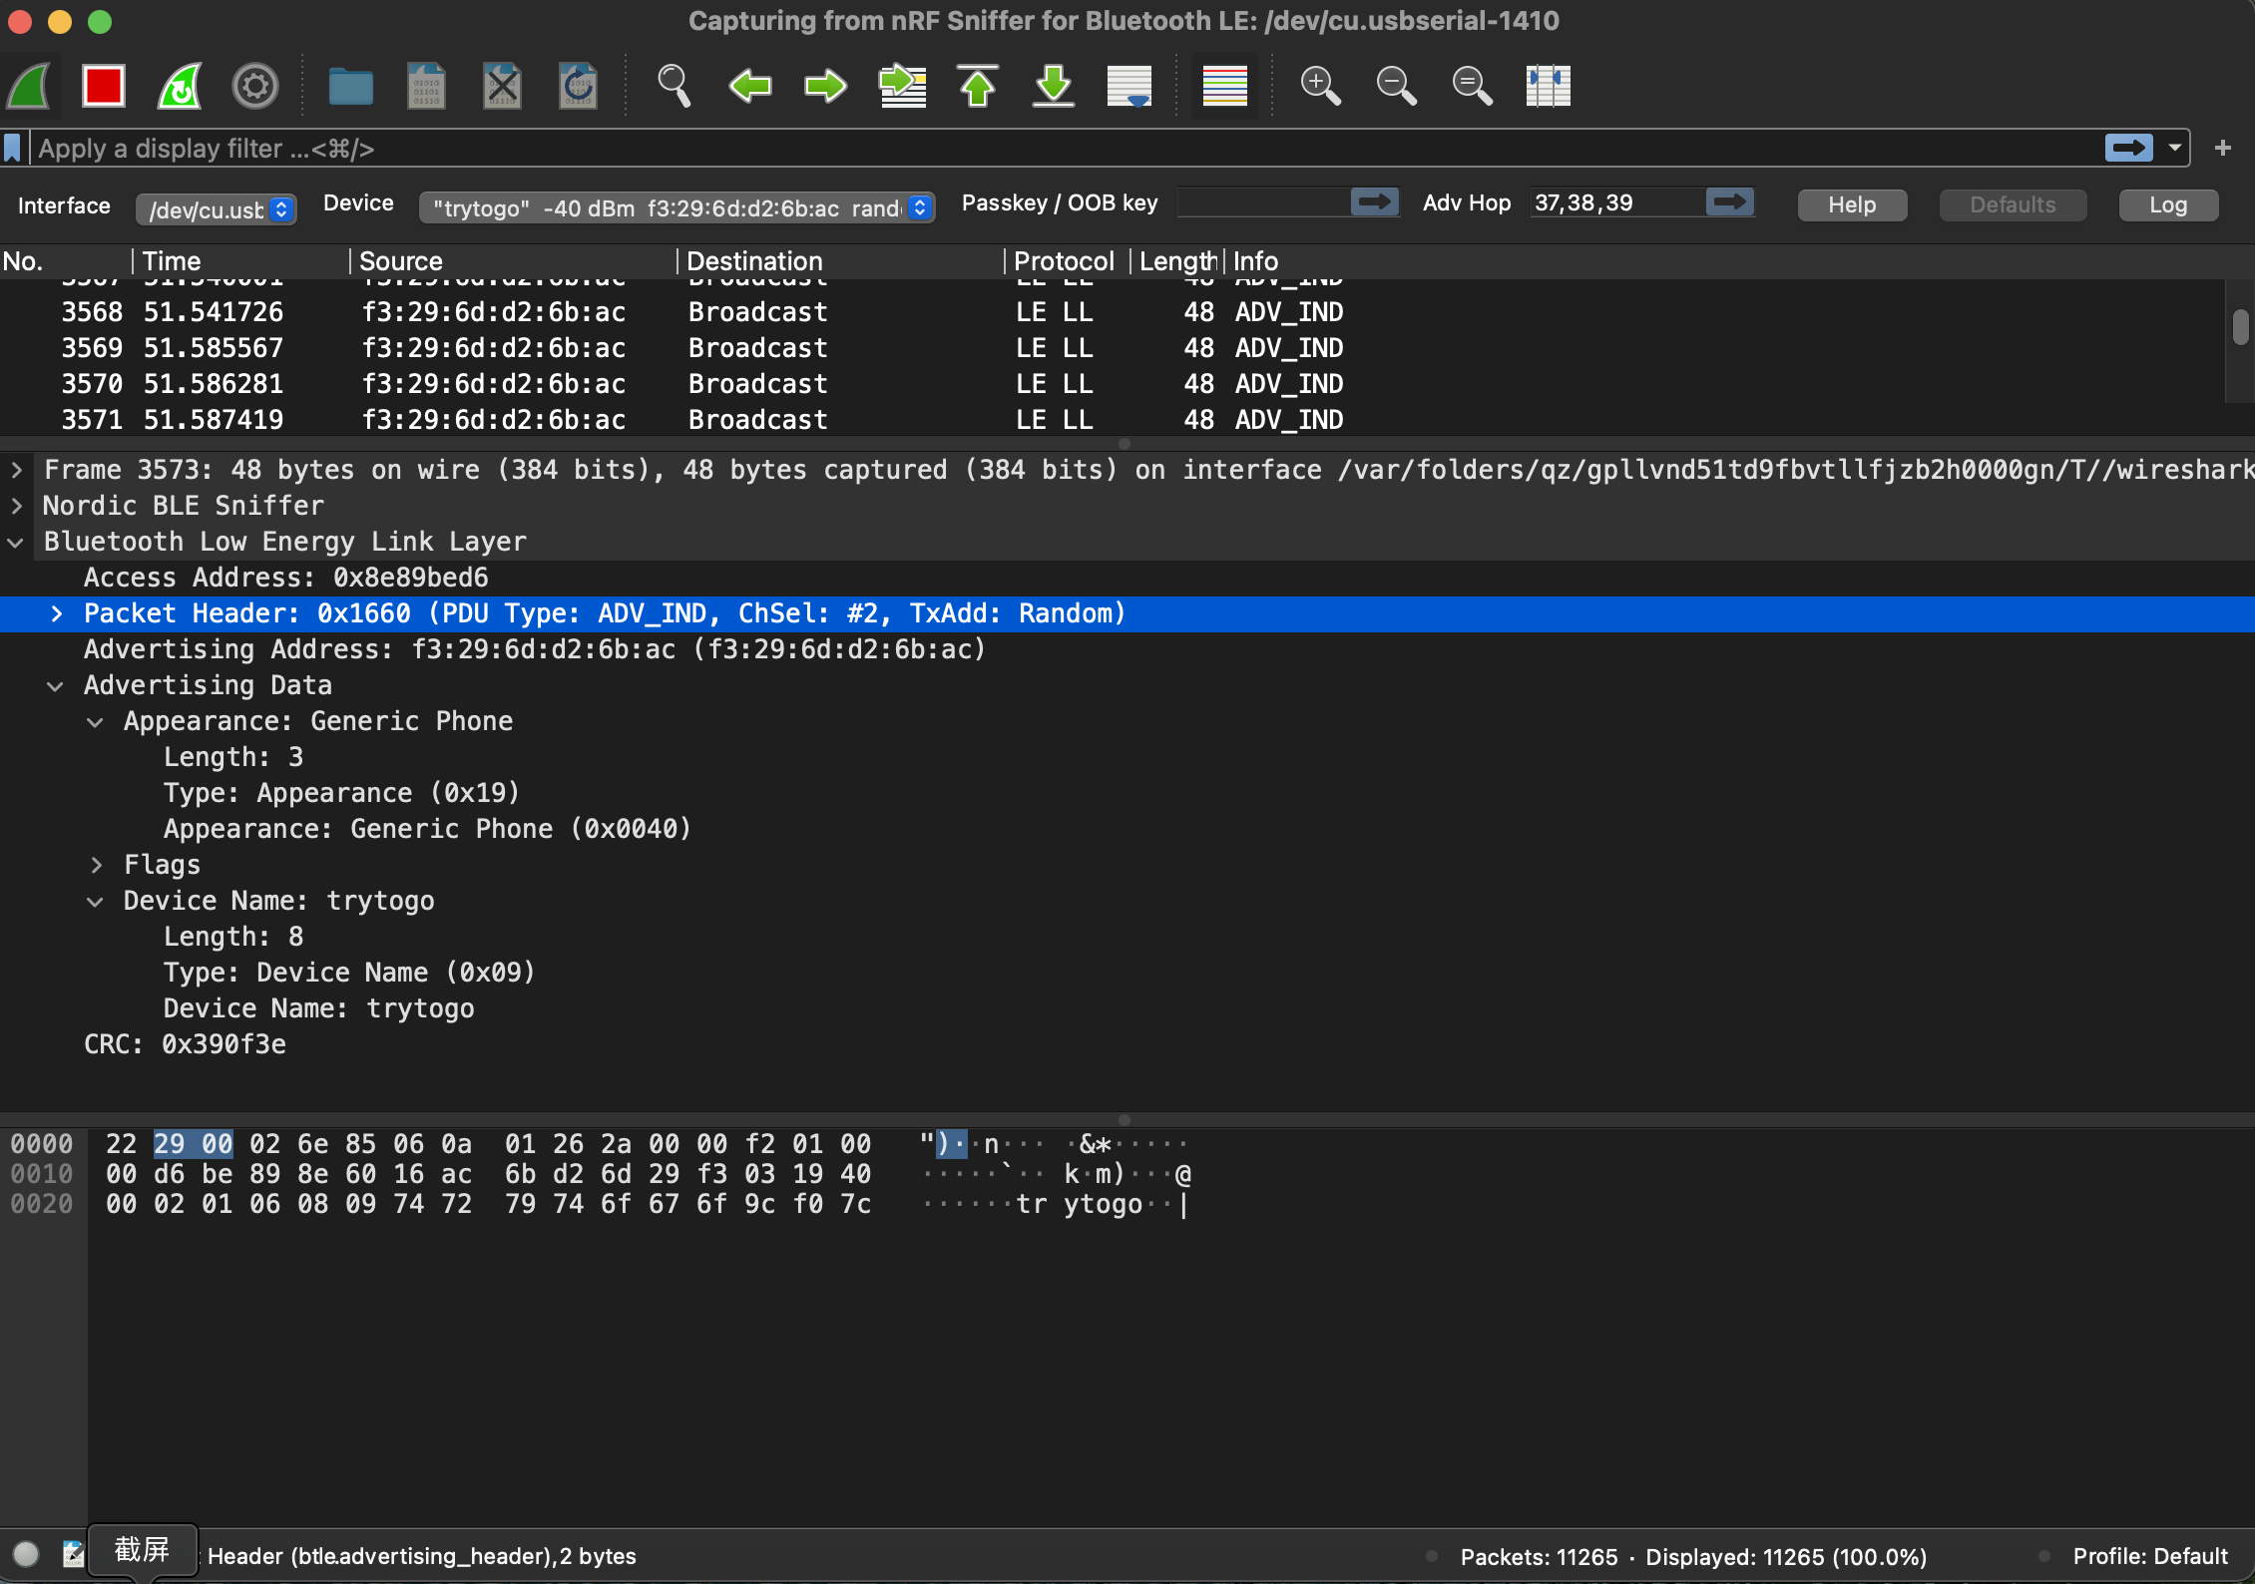Expand the Flags node
The image size is (2255, 1584).
click(97, 865)
